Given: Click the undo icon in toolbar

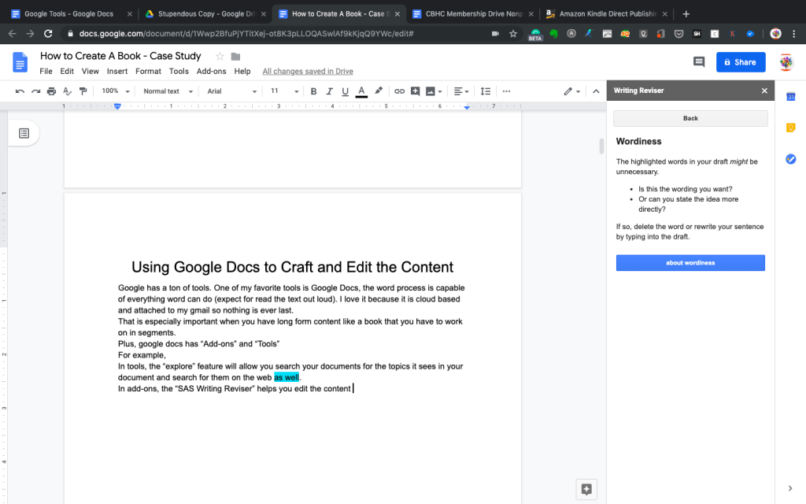Looking at the screenshot, I should point(20,91).
